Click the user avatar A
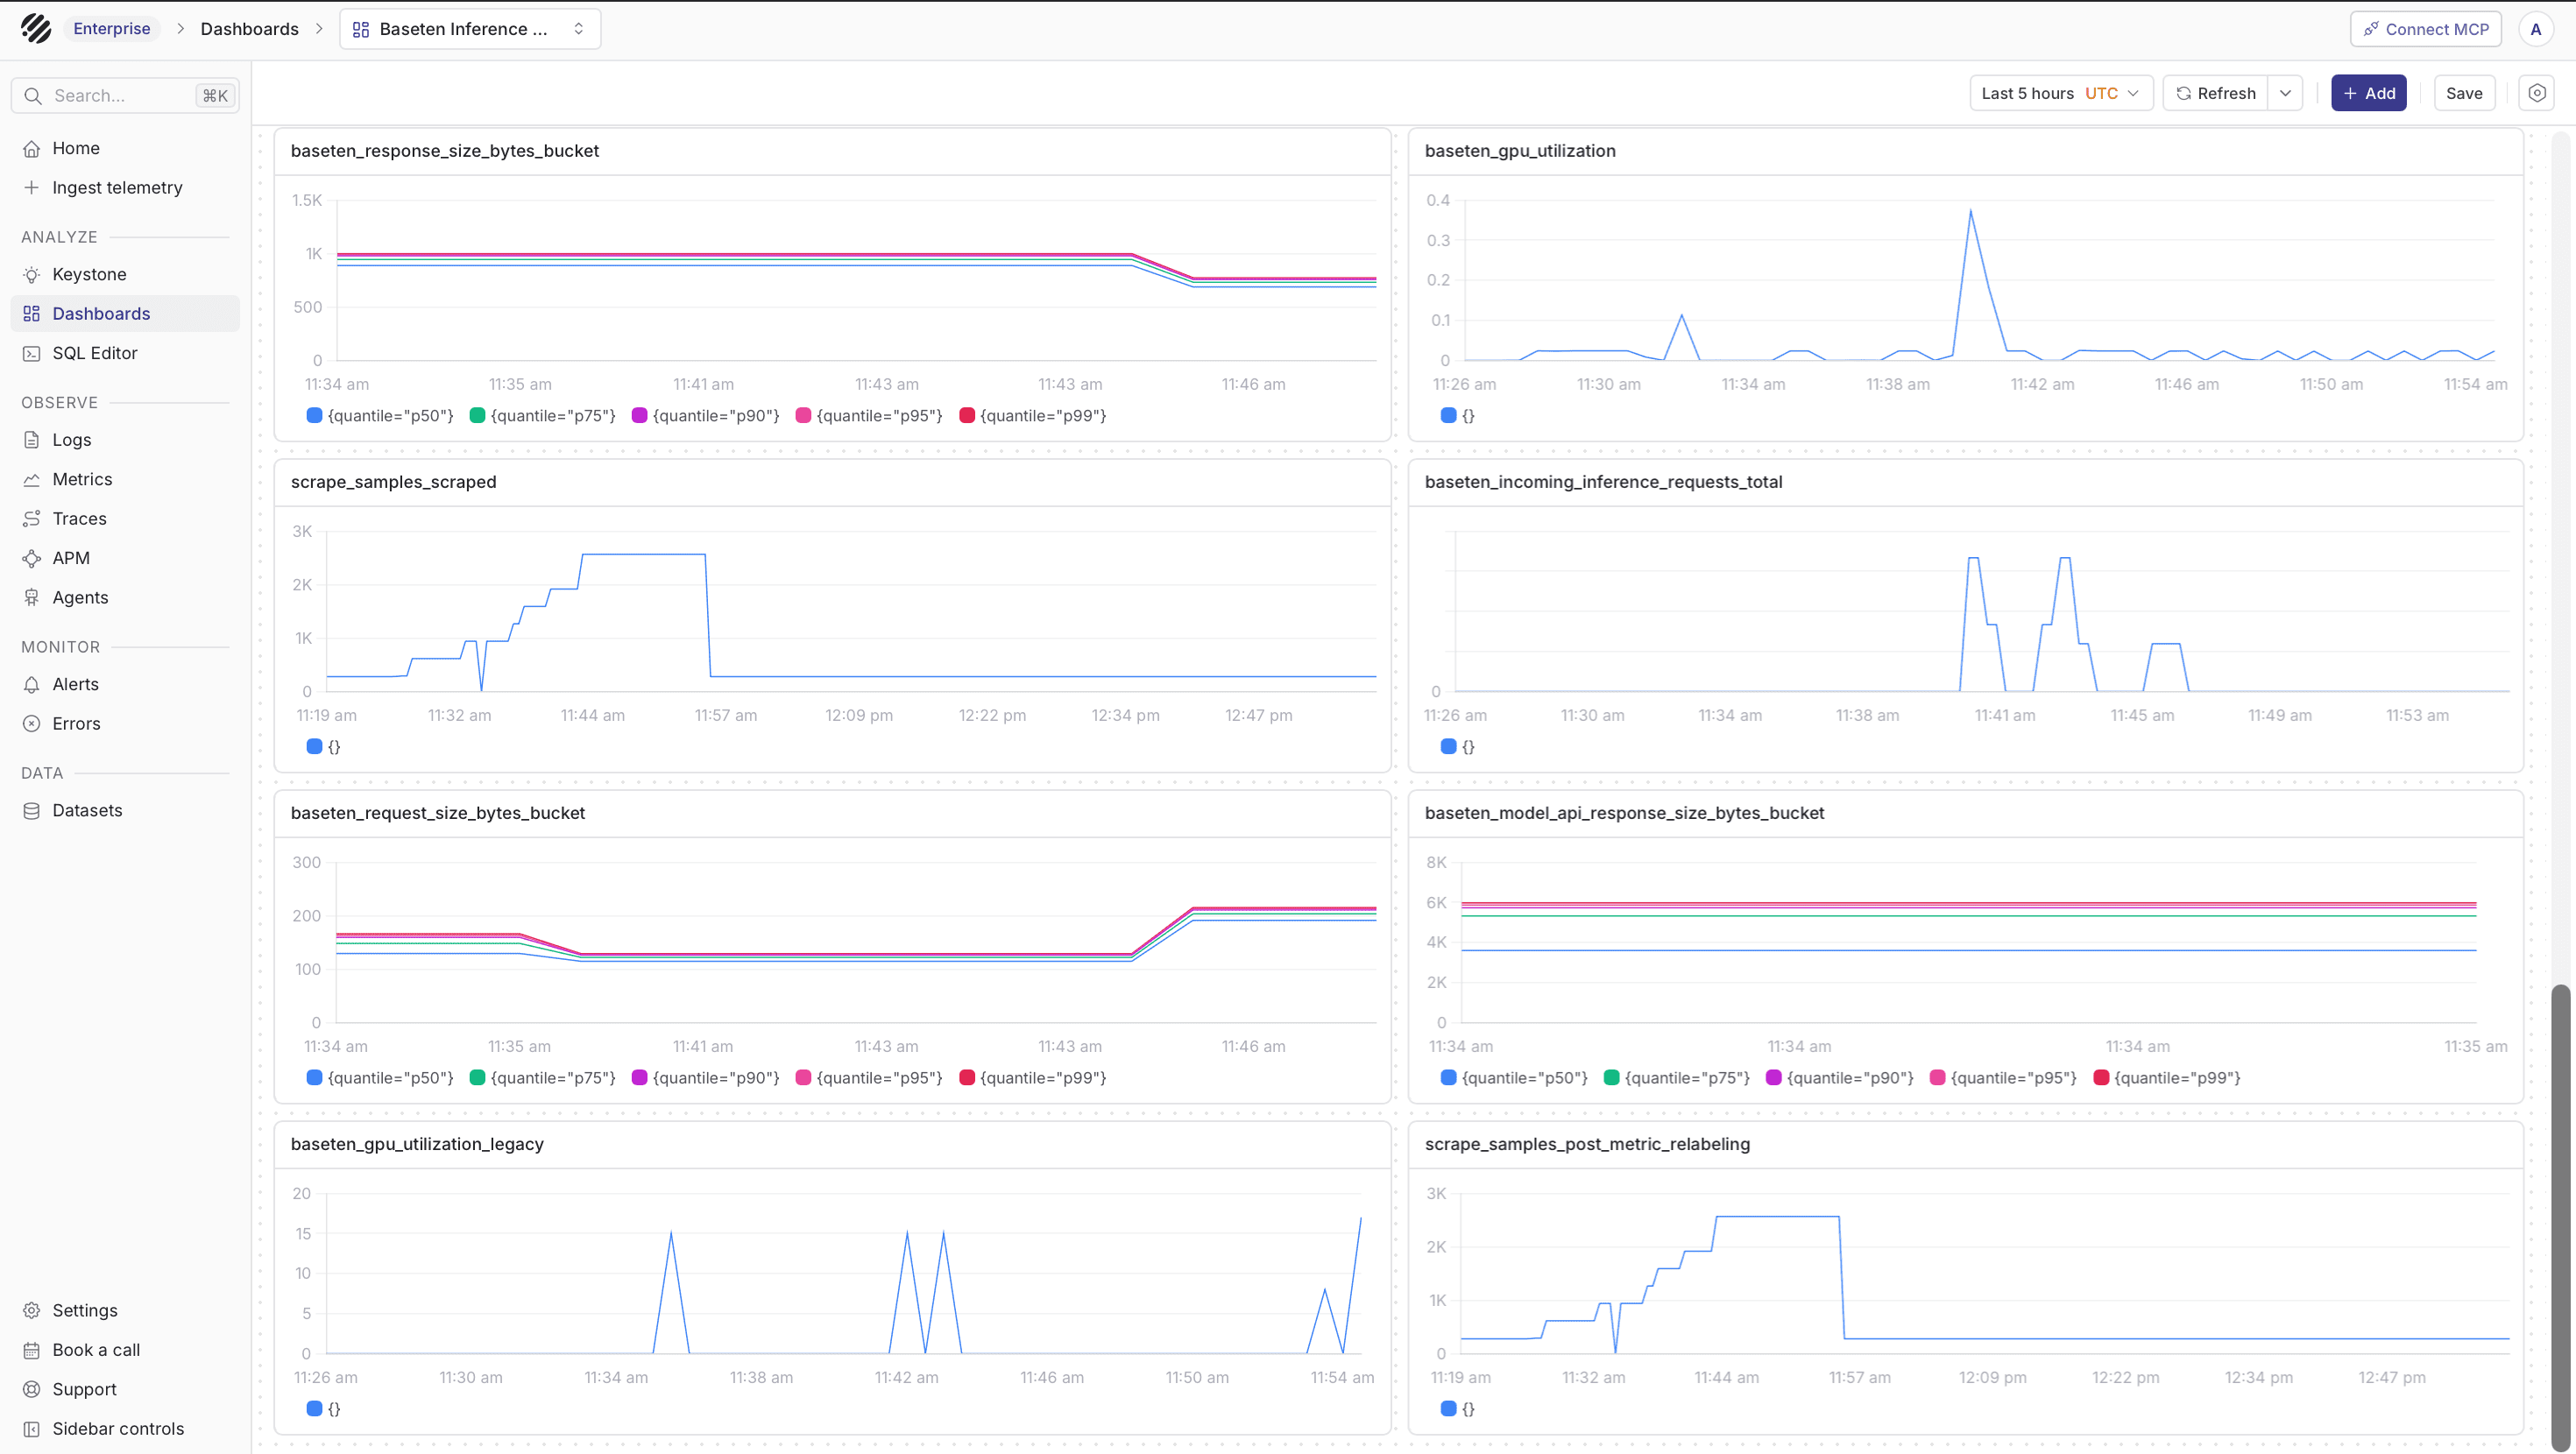The image size is (2576, 1454). 2536,29
